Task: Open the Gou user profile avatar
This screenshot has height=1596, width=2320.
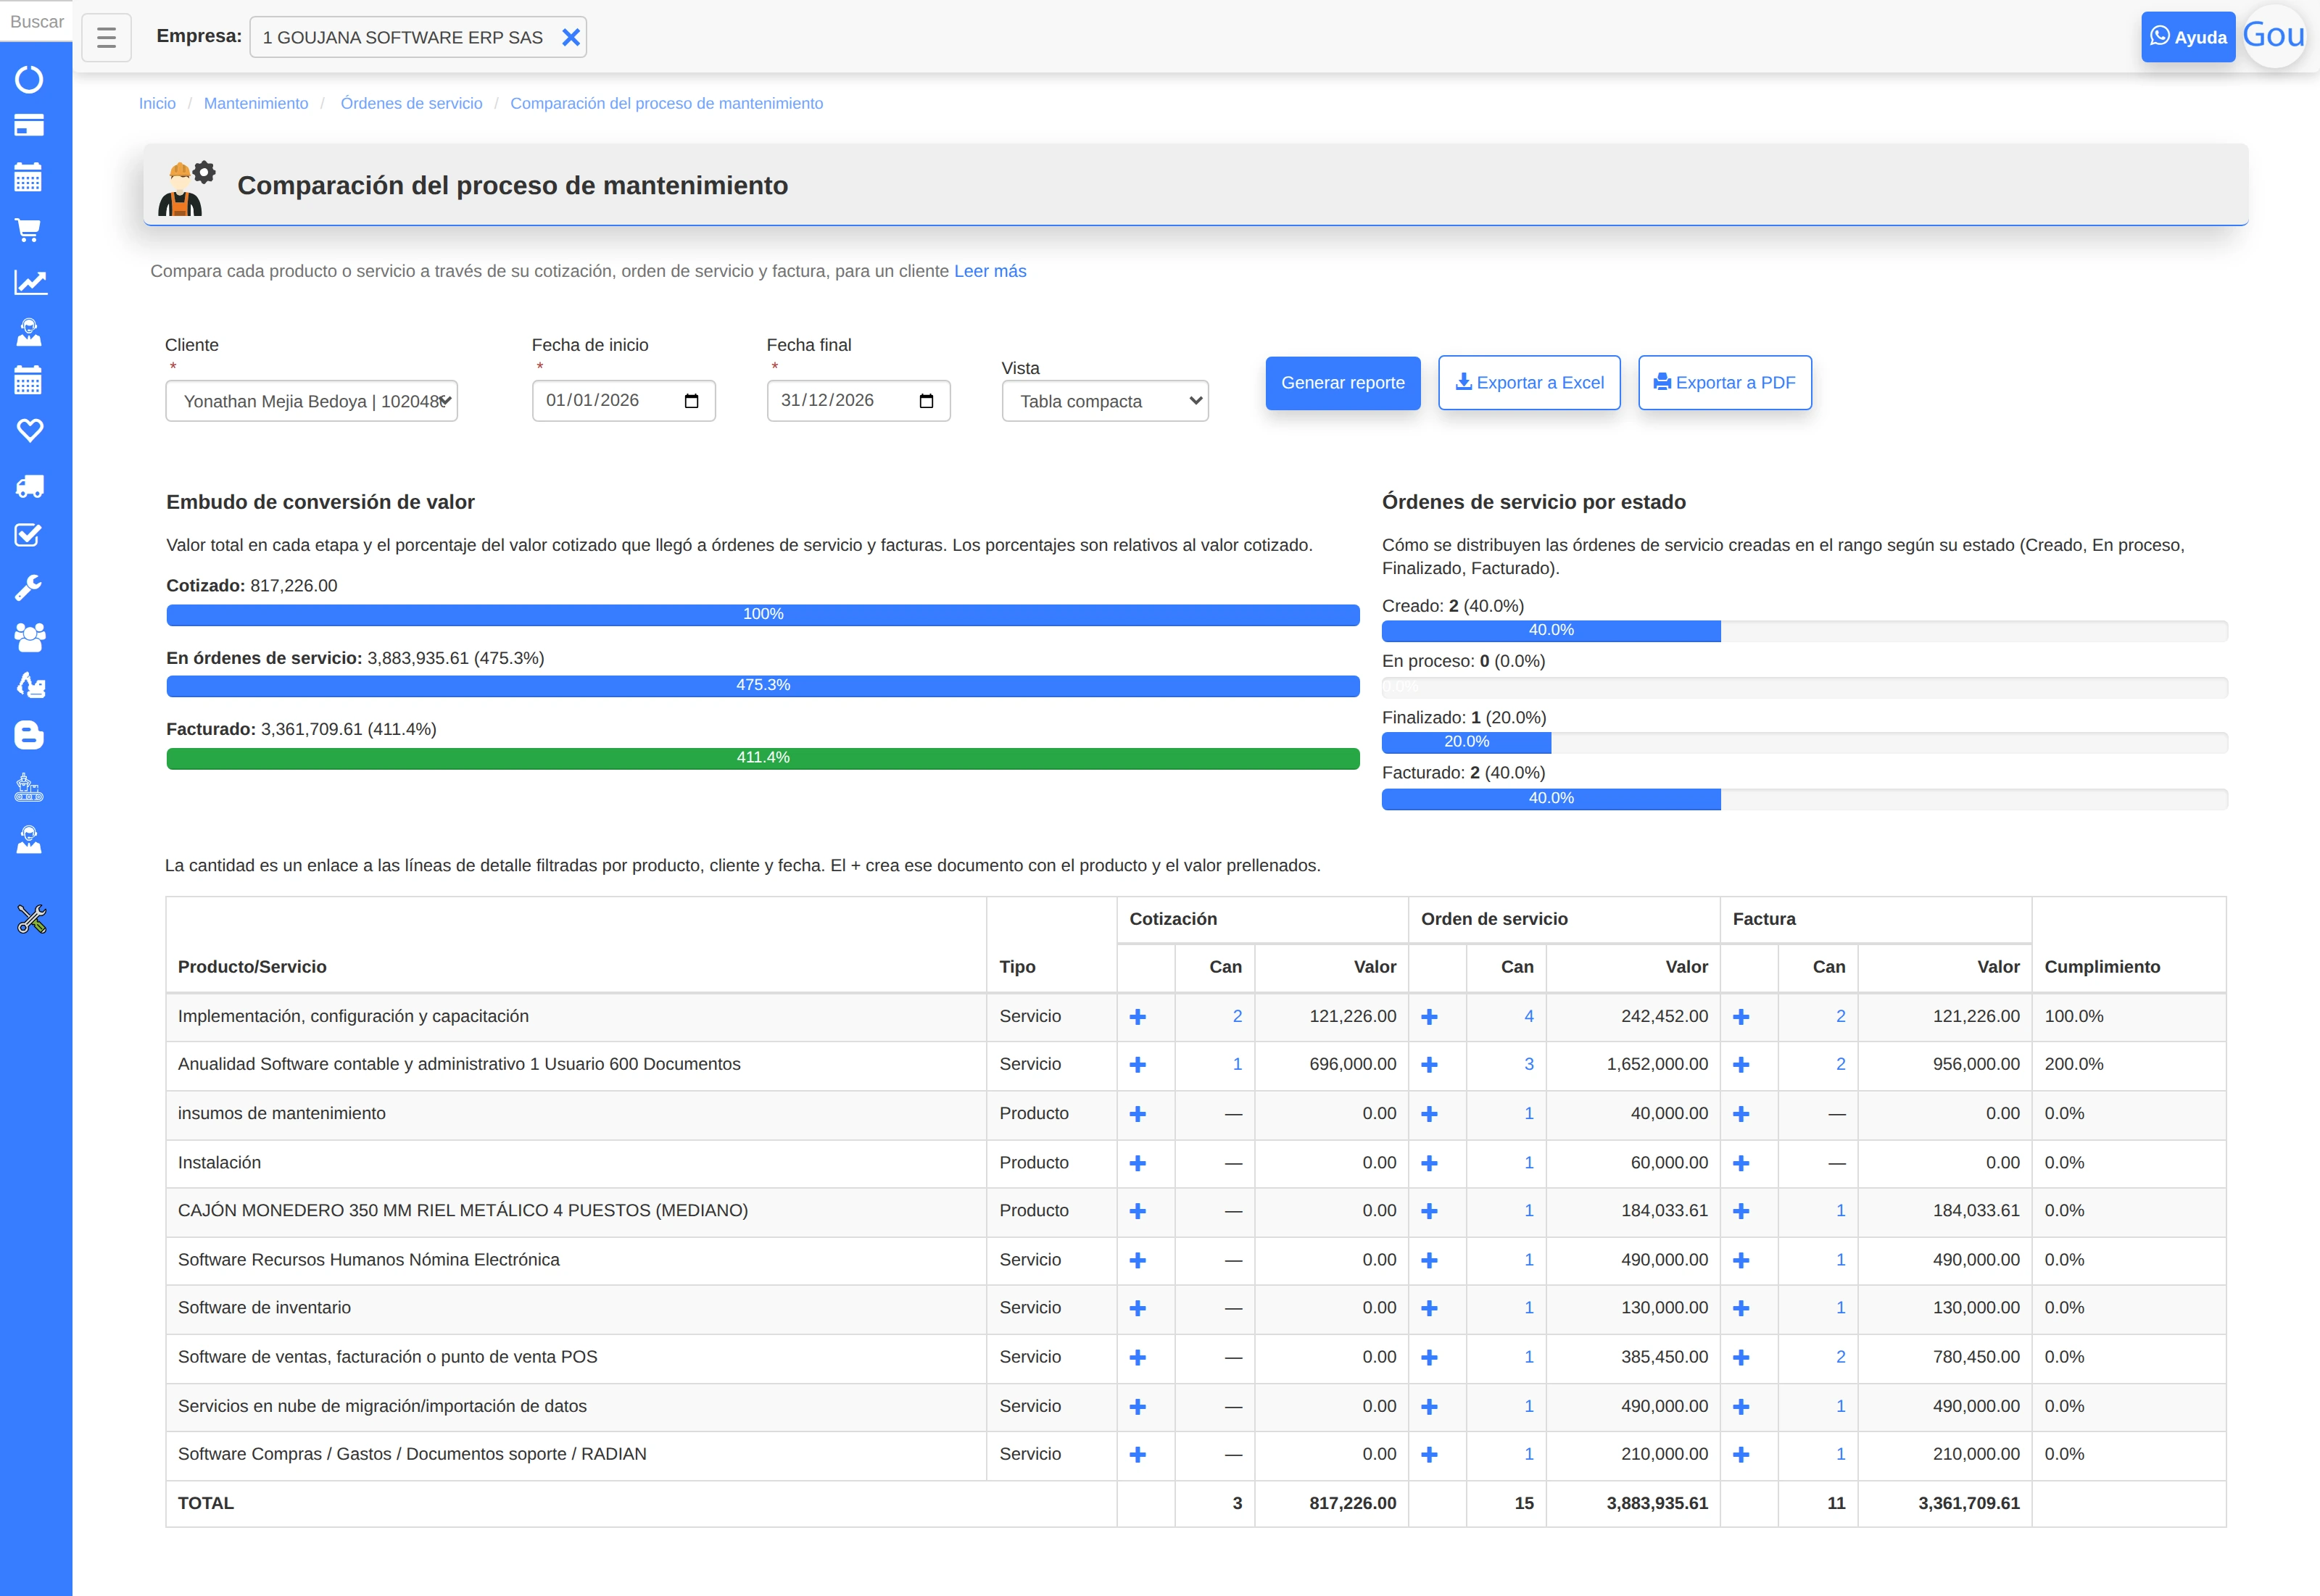Action: coord(2274,36)
